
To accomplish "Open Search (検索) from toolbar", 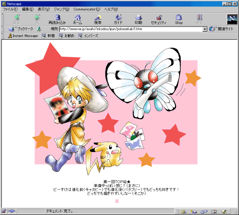I will coord(98,19).
